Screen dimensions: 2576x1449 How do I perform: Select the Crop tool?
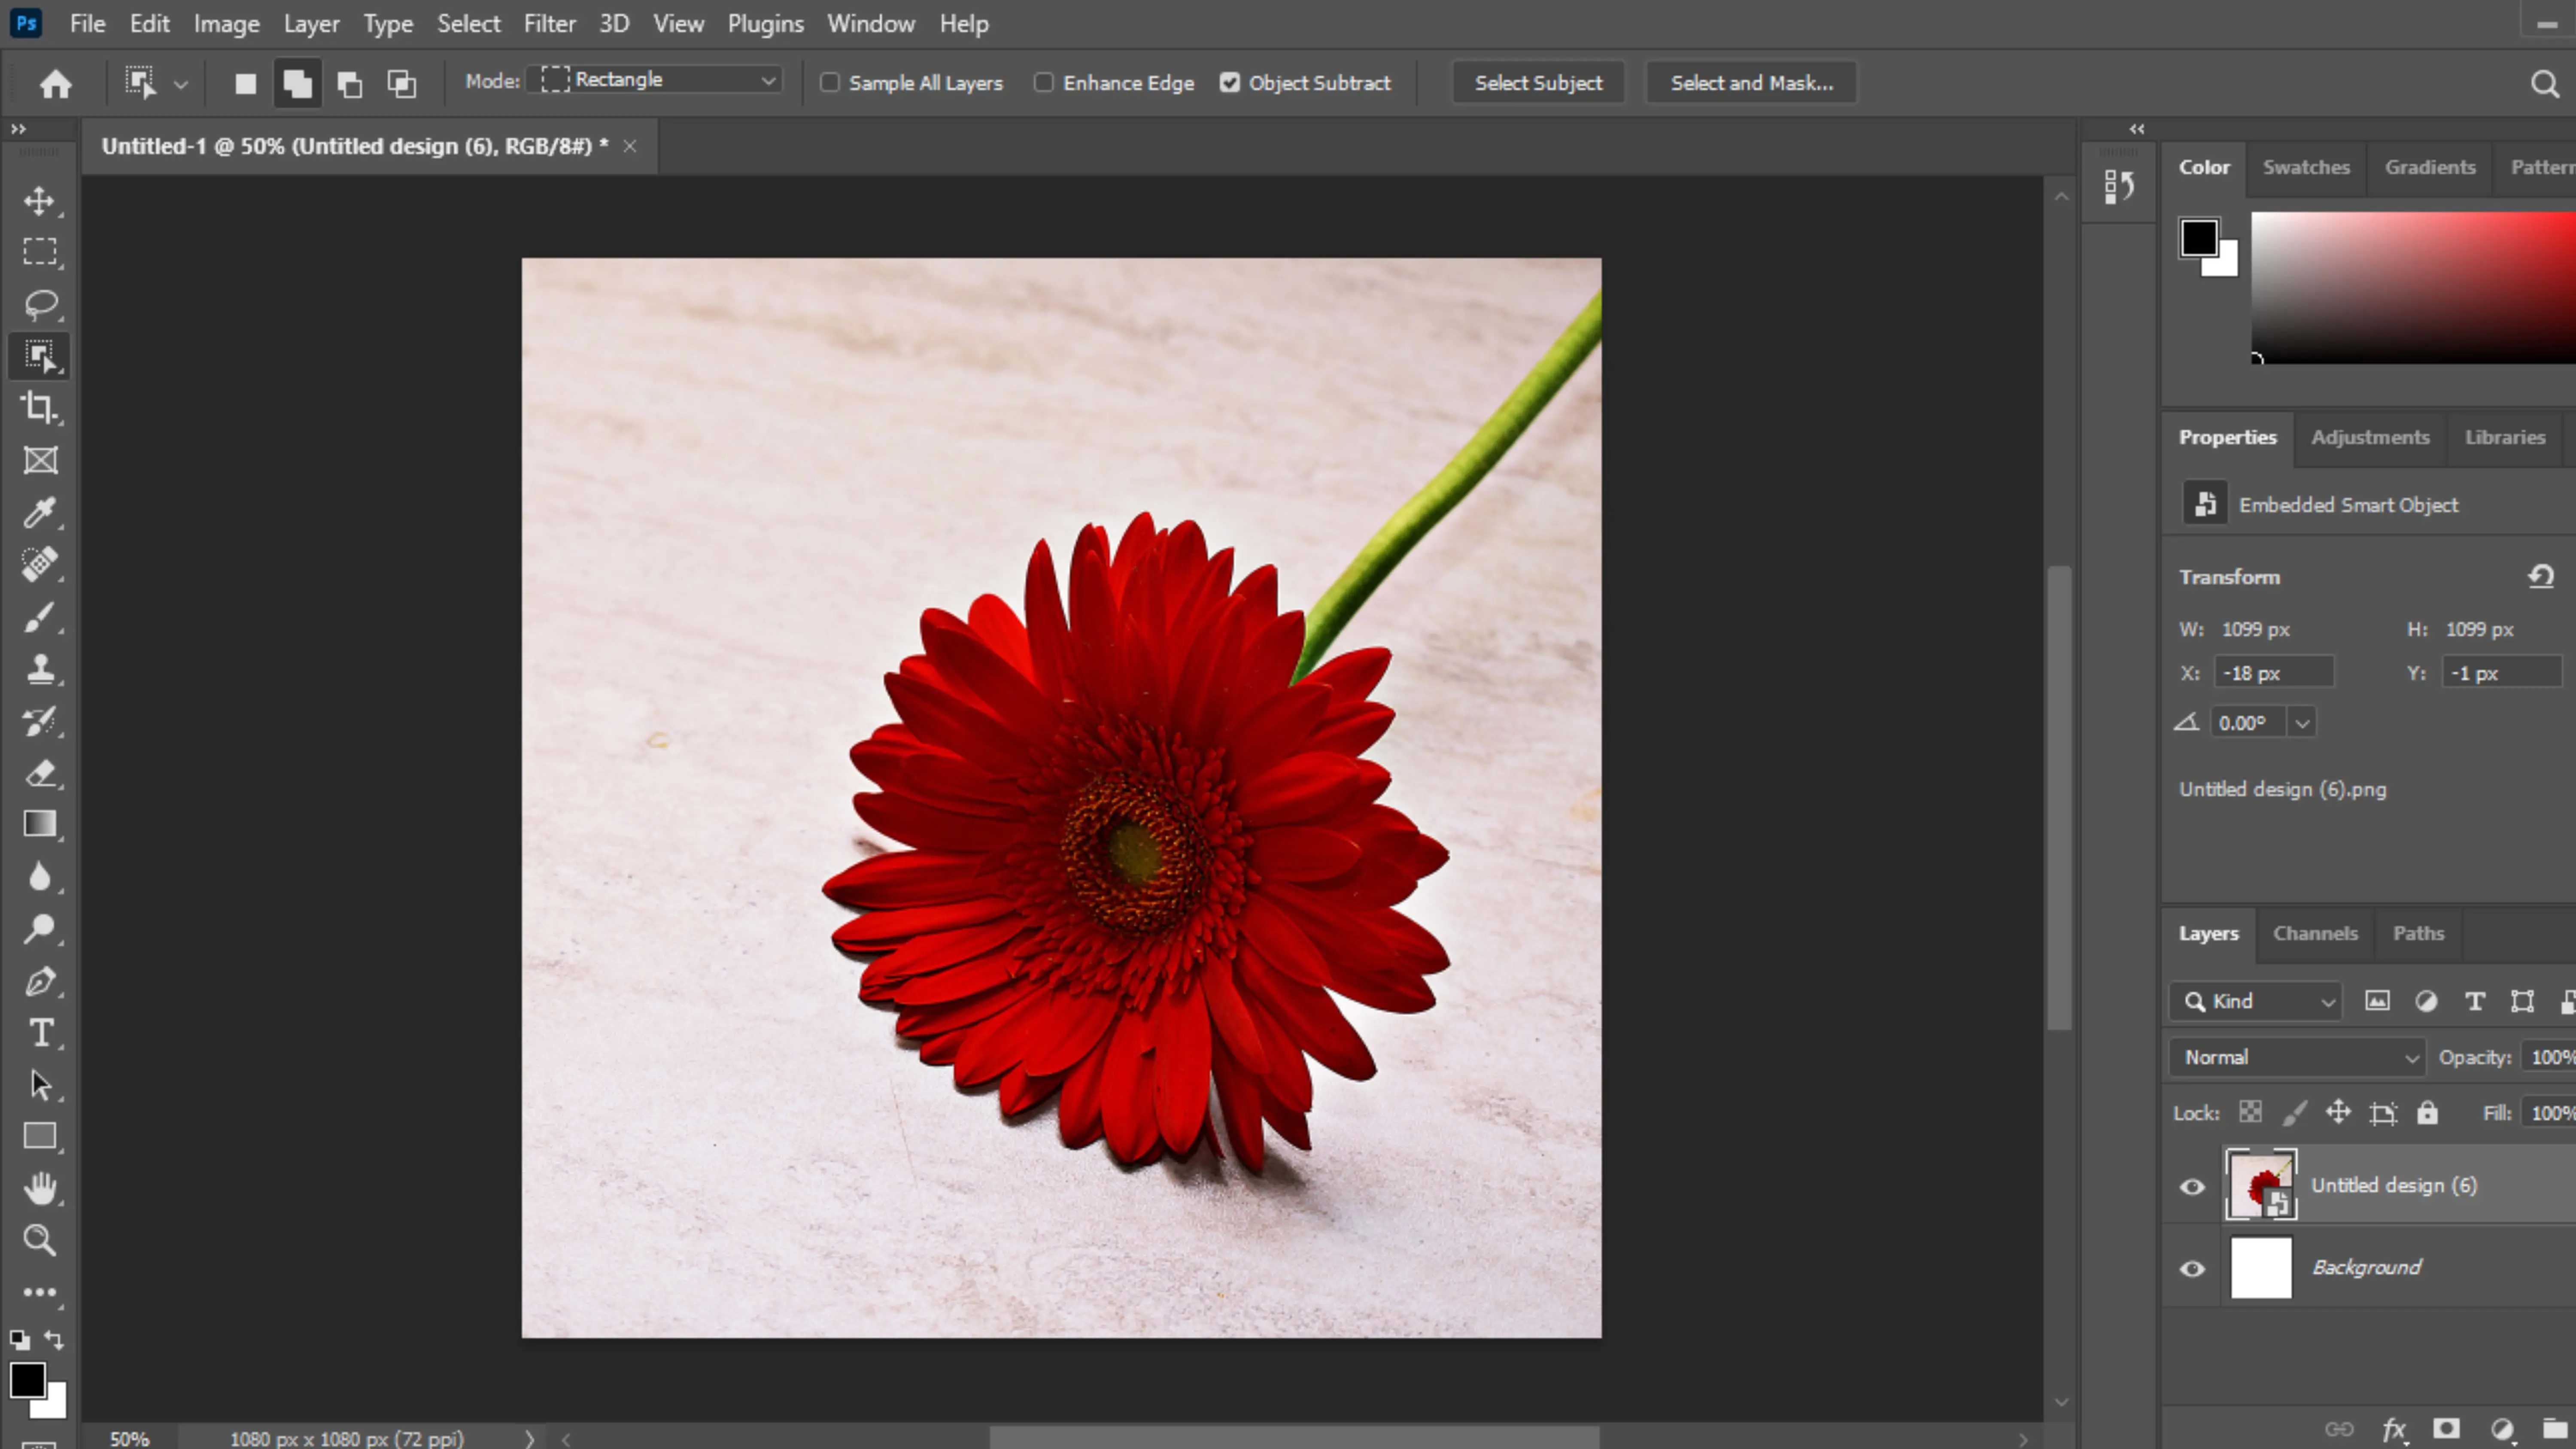point(40,408)
